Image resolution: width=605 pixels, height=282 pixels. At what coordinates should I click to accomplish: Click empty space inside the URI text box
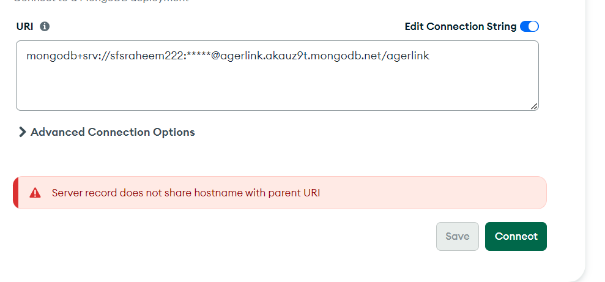(x=275, y=89)
